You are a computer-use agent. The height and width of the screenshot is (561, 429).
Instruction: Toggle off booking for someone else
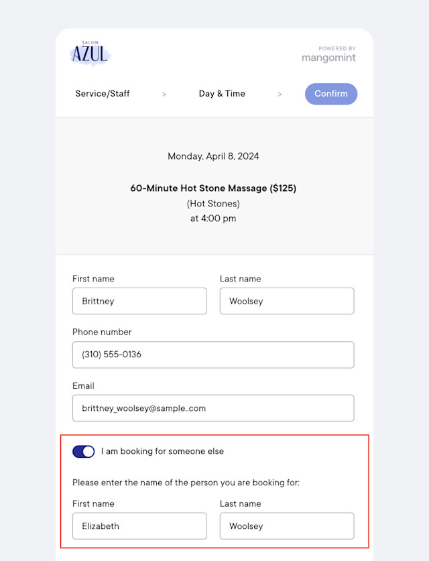coord(83,452)
